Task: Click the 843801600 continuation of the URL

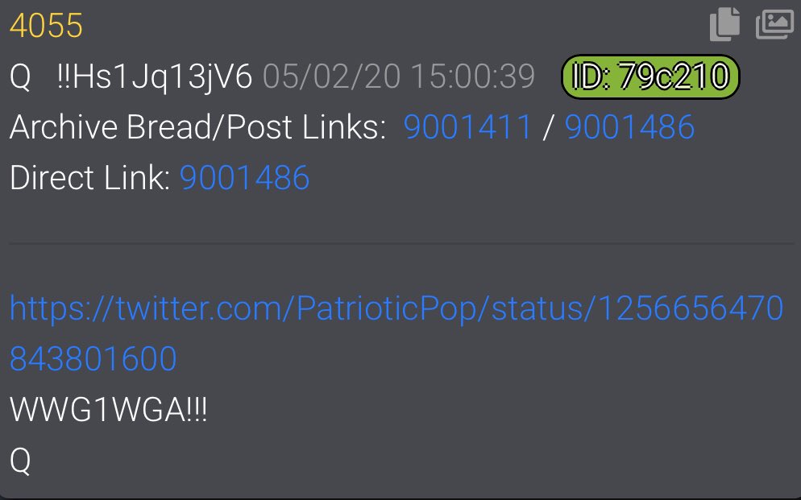Action: (x=93, y=358)
